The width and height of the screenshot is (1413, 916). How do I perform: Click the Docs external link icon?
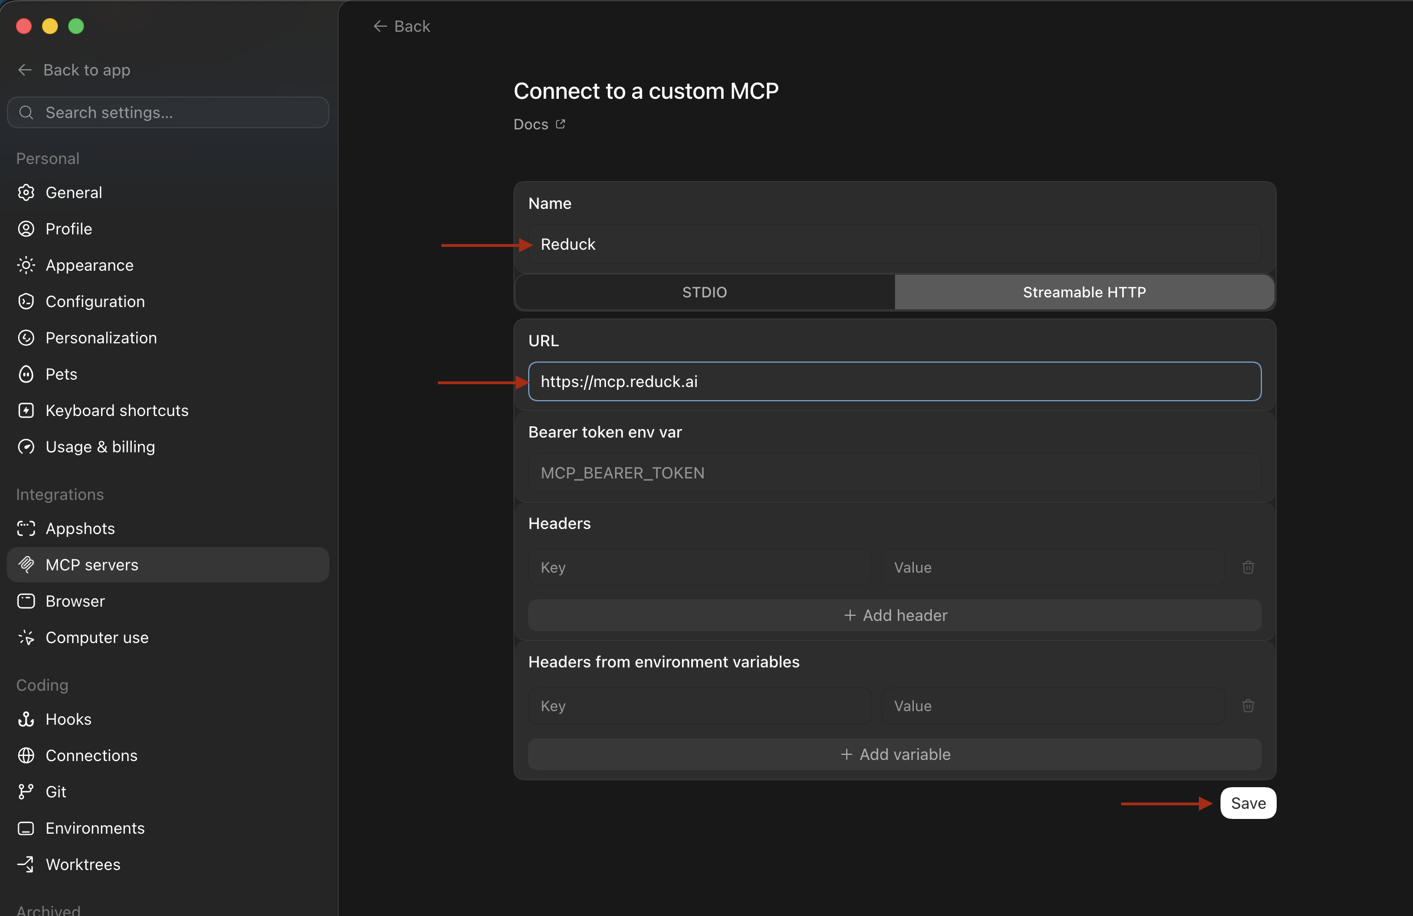pos(561,124)
